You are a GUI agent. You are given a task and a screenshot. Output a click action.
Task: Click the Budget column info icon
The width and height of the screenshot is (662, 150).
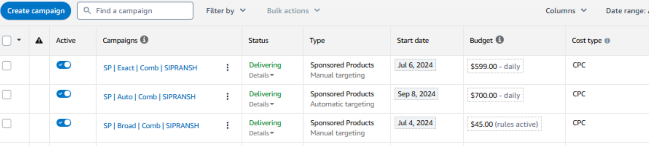(500, 40)
